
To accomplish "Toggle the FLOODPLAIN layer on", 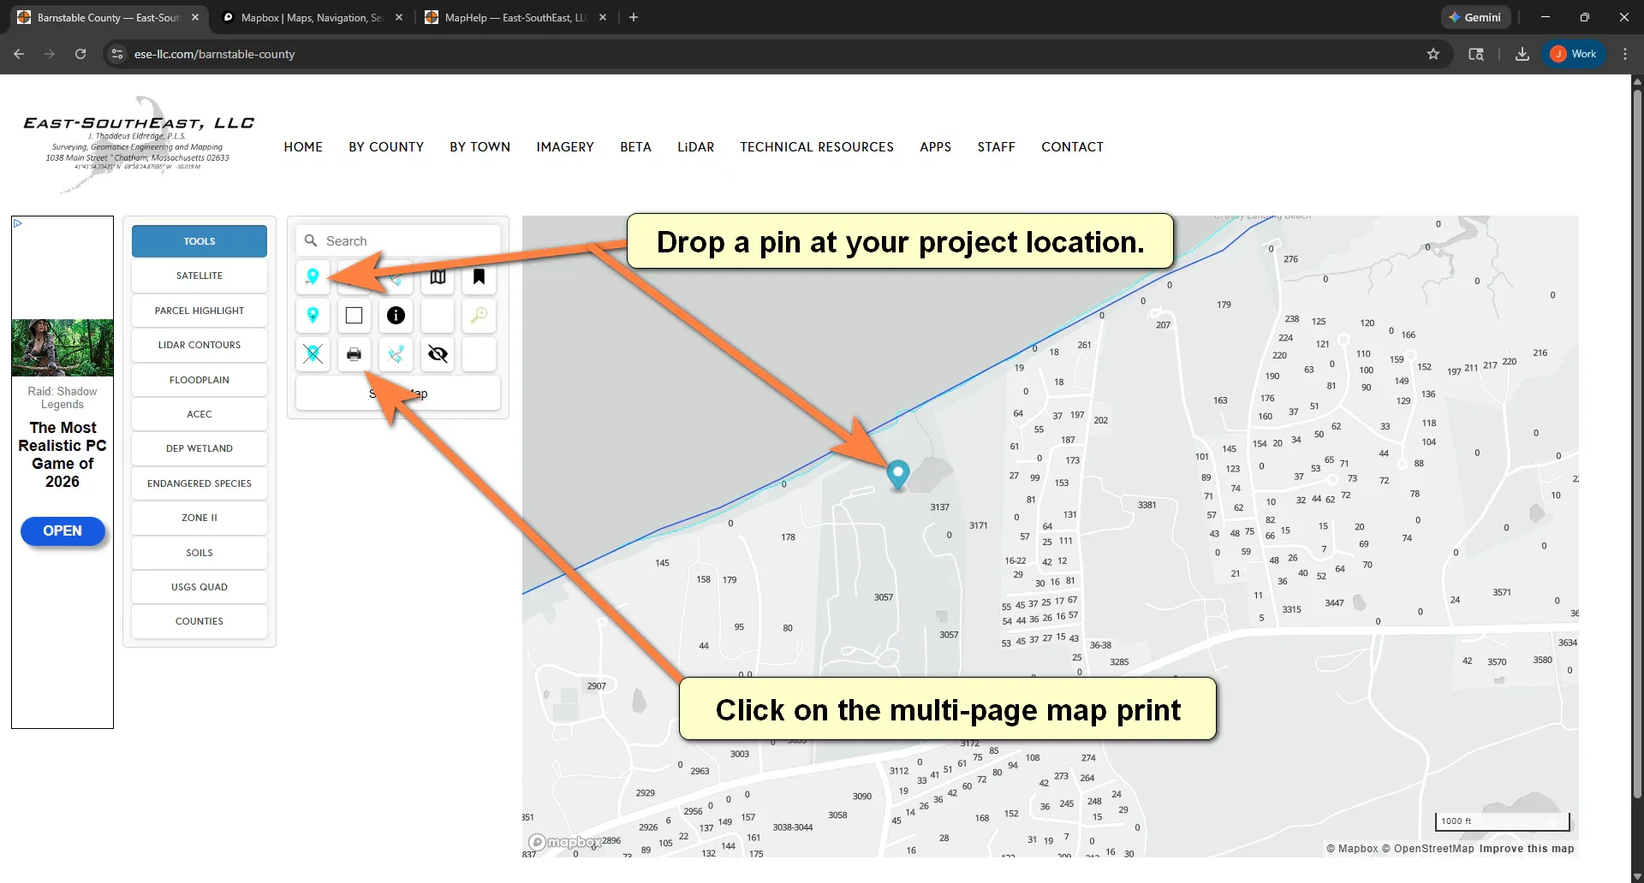I will (x=199, y=379).
